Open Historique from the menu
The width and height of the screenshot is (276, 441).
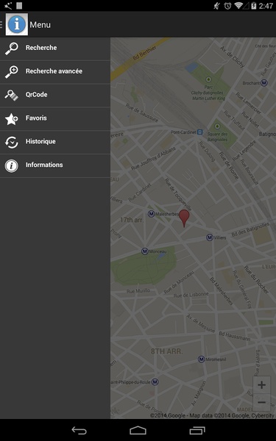(x=55, y=142)
